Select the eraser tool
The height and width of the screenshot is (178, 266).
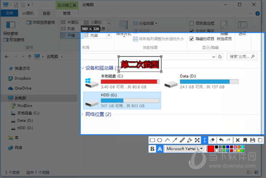212,140
